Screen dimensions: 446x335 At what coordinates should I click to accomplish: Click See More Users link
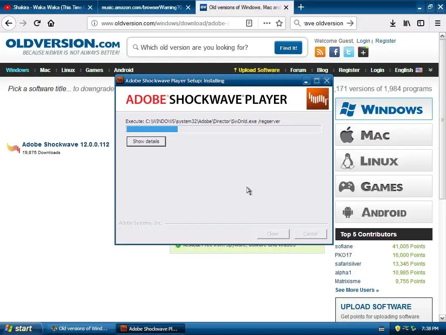[x=357, y=290]
